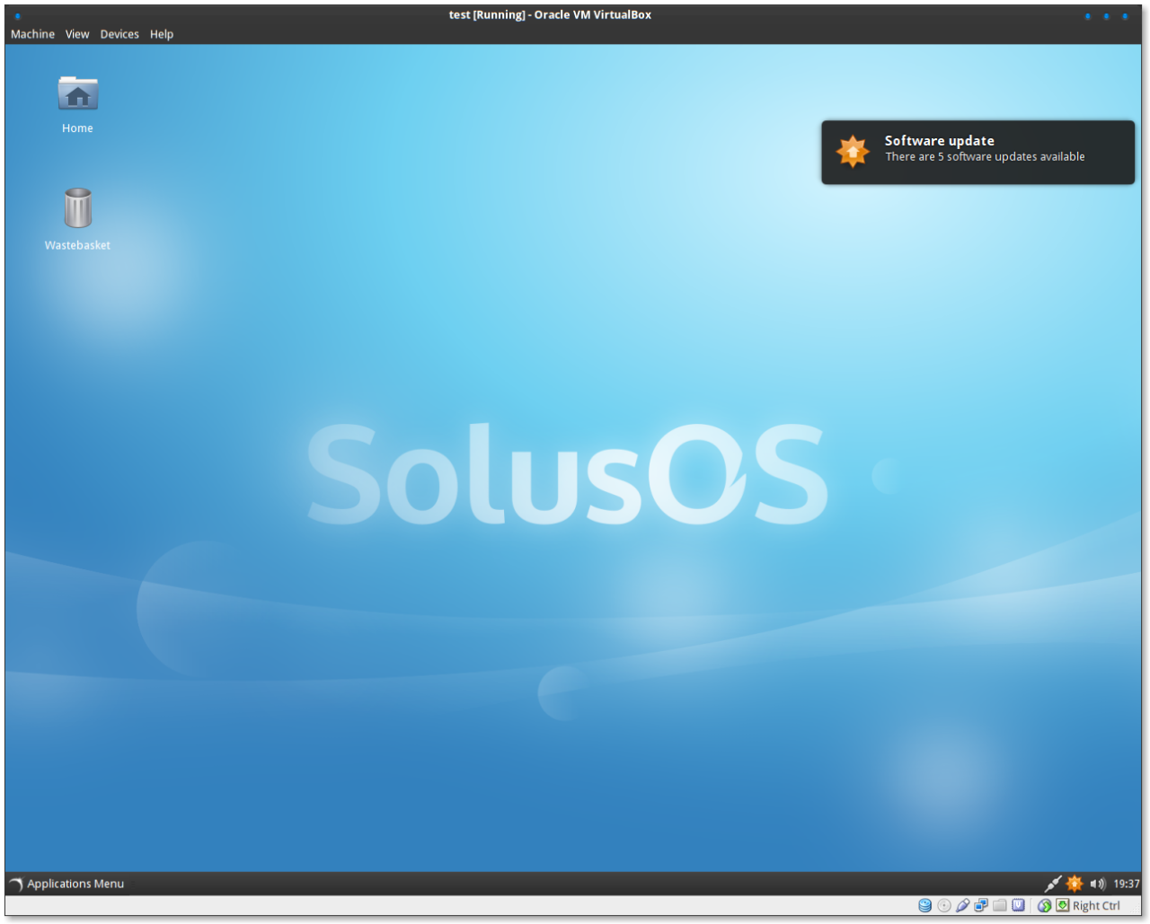This screenshot has width=1150, height=924.
Task: Click the 19:37 panel clock
Action: 1127,884
